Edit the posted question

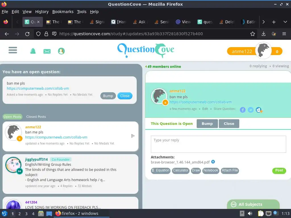click(205, 109)
